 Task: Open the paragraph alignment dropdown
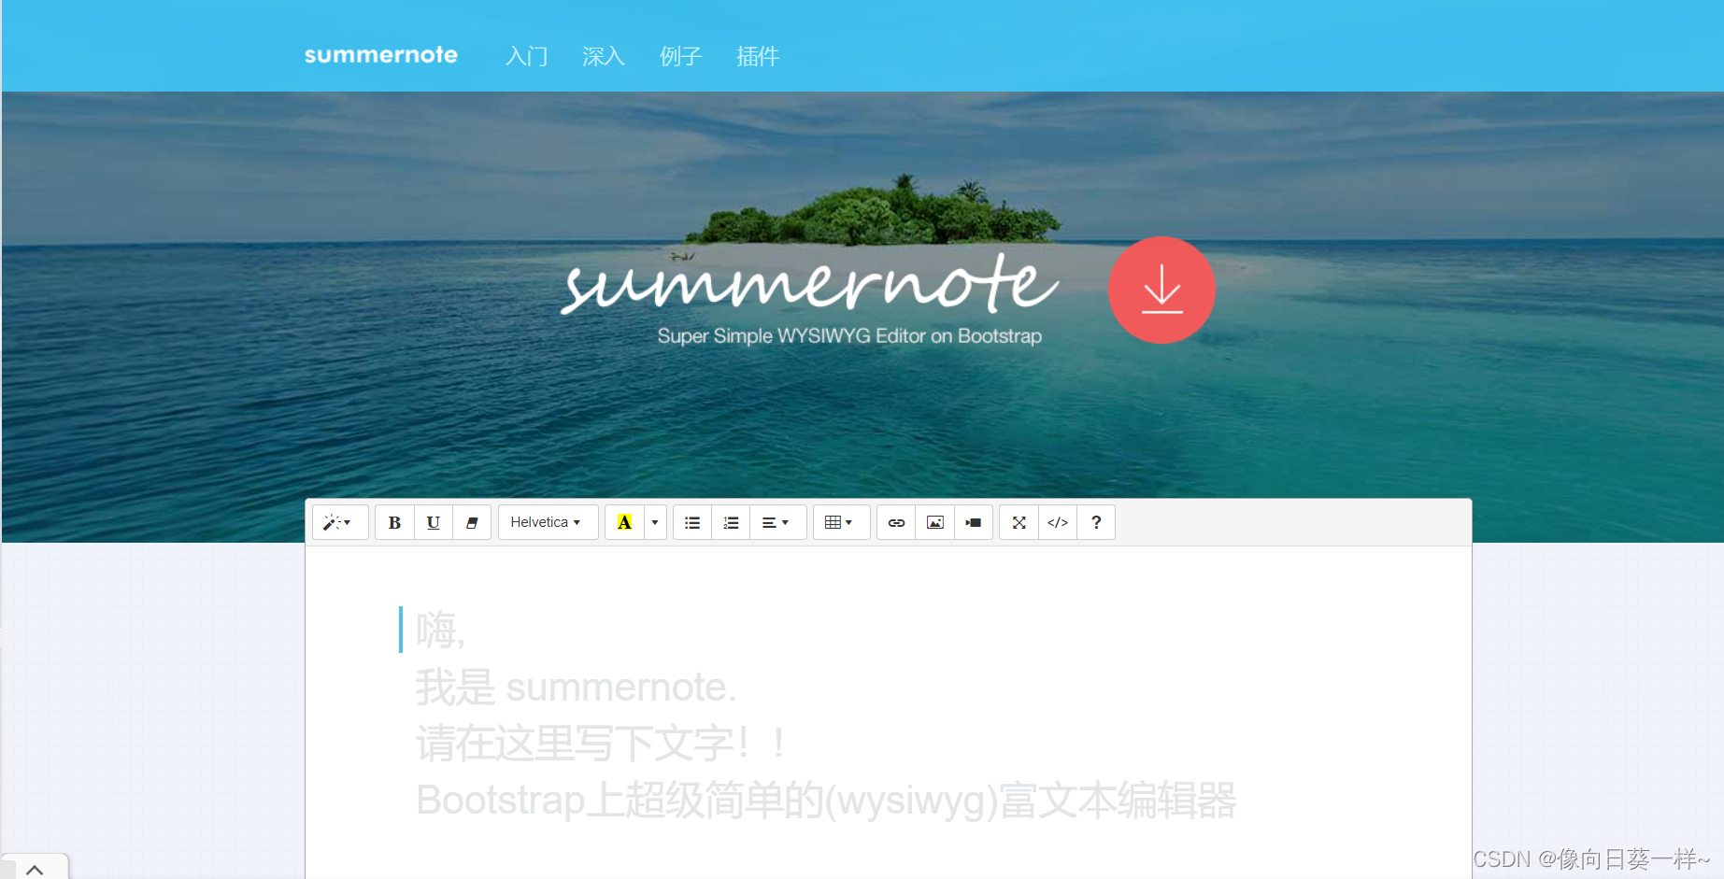pos(777,522)
